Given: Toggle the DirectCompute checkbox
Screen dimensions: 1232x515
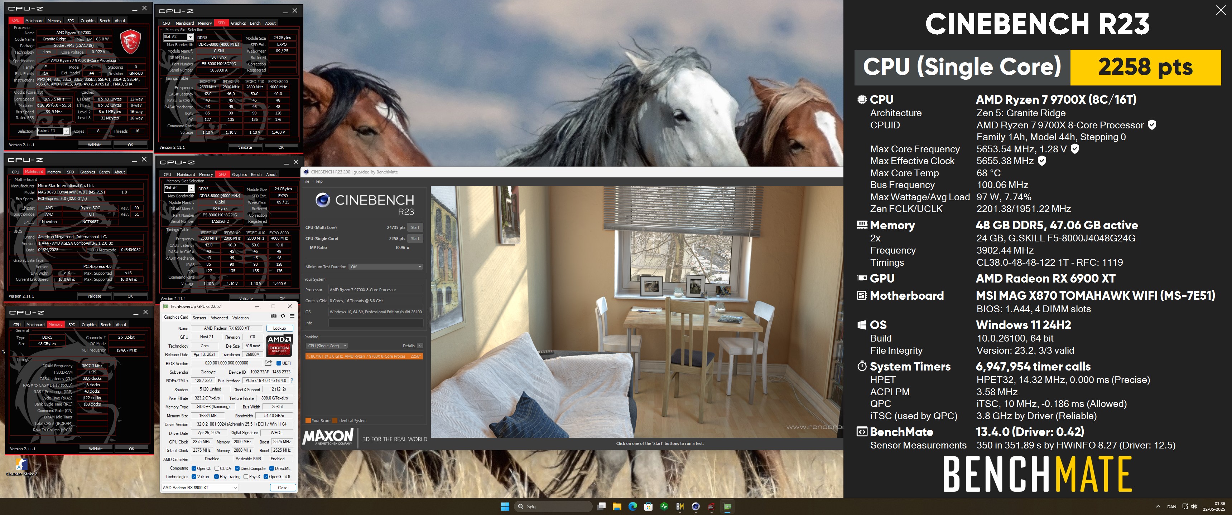Looking at the screenshot, I should click(237, 468).
